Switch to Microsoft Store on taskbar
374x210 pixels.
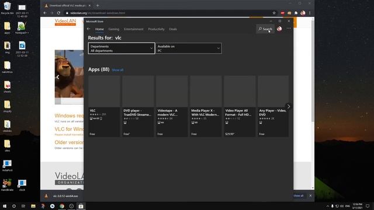81,206
